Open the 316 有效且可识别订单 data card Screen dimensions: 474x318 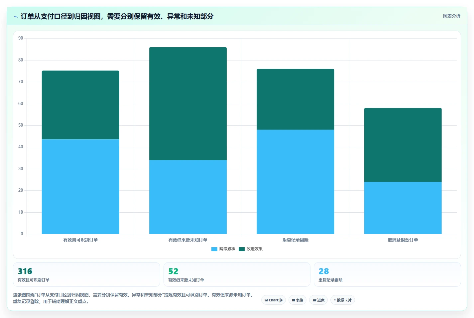(x=86, y=274)
